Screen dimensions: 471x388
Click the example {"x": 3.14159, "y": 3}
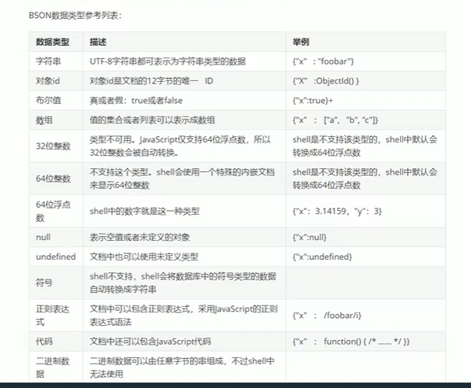[x=337, y=211]
